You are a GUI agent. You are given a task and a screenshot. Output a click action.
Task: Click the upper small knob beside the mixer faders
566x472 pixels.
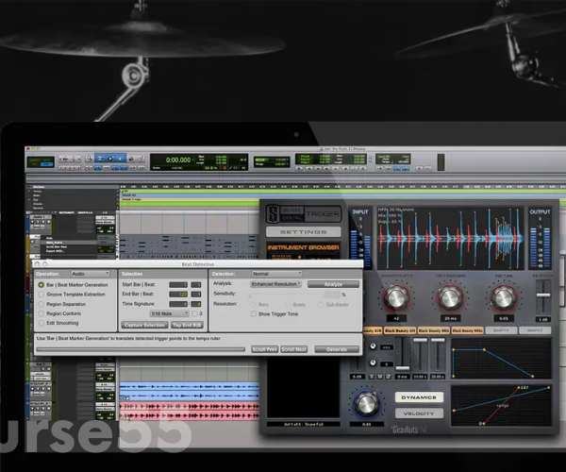point(373,346)
